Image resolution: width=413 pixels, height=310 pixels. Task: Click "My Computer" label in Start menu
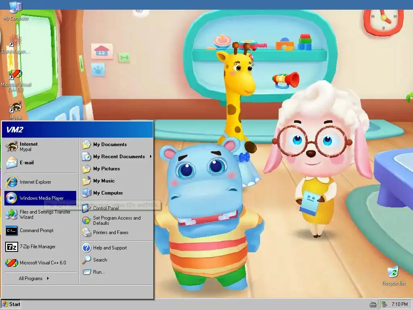tap(108, 193)
